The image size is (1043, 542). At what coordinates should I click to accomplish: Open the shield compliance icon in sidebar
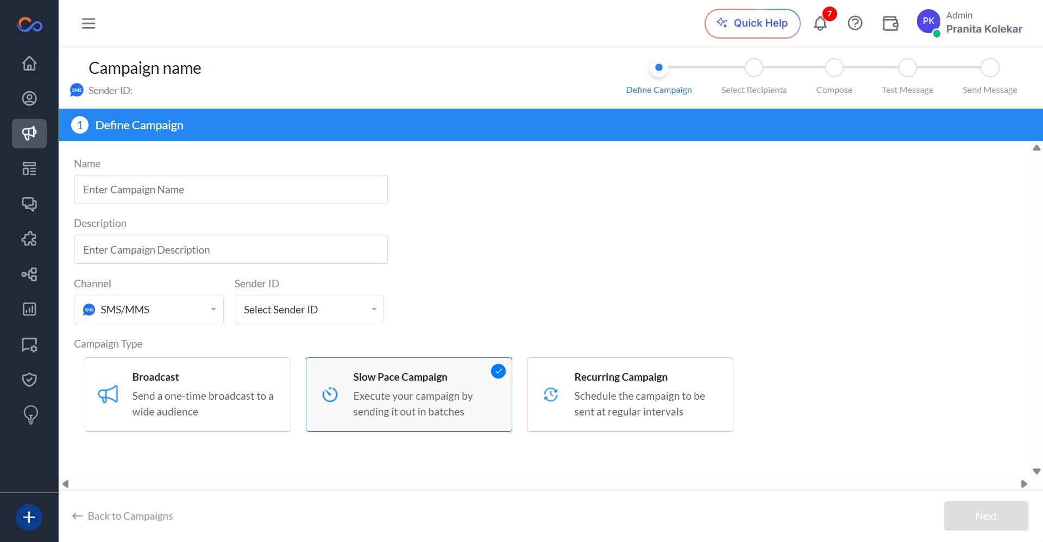tap(29, 380)
